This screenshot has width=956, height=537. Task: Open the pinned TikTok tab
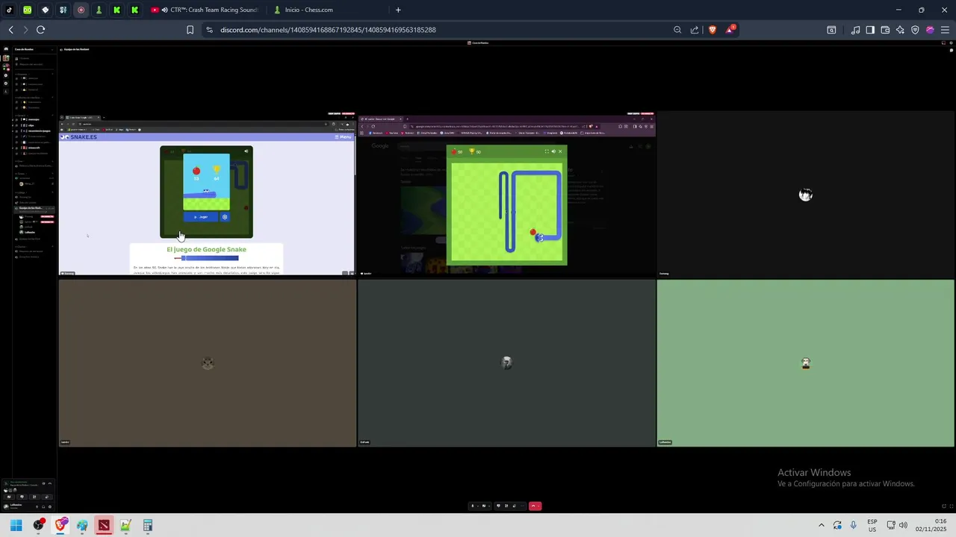point(9,10)
